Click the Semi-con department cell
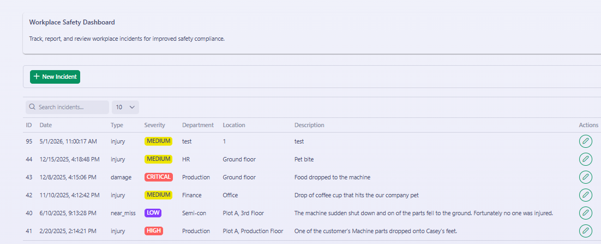Image resolution: width=601 pixels, height=244 pixels. click(194, 213)
